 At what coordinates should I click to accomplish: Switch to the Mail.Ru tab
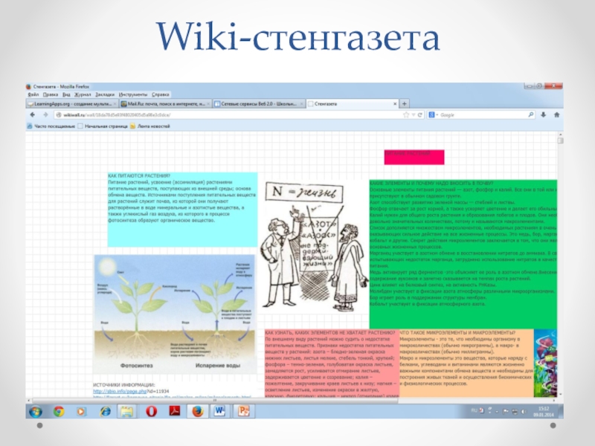point(165,103)
